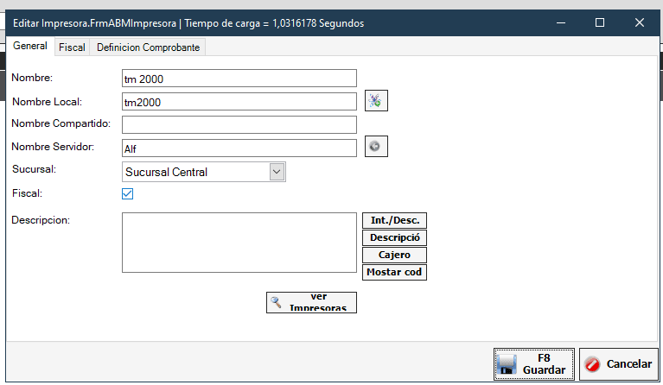This screenshot has height=385, width=663.
Task: Click the Descripció button
Action: [x=394, y=237]
